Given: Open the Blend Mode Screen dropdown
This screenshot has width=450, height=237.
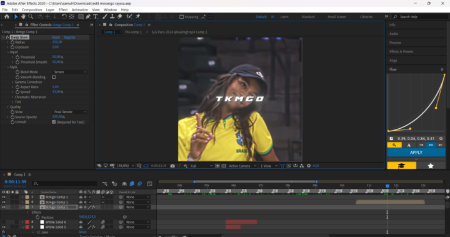Looking at the screenshot, I should [x=70, y=72].
